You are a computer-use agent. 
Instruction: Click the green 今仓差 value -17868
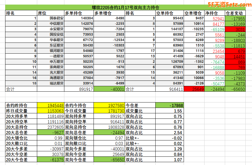(x=169, y=105)
